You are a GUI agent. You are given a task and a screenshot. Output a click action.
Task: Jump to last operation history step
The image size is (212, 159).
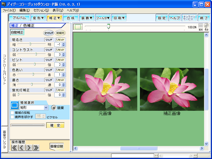pos(36,148)
